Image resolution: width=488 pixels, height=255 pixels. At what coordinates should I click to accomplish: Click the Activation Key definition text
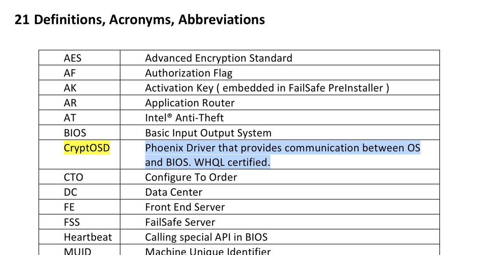click(267, 88)
